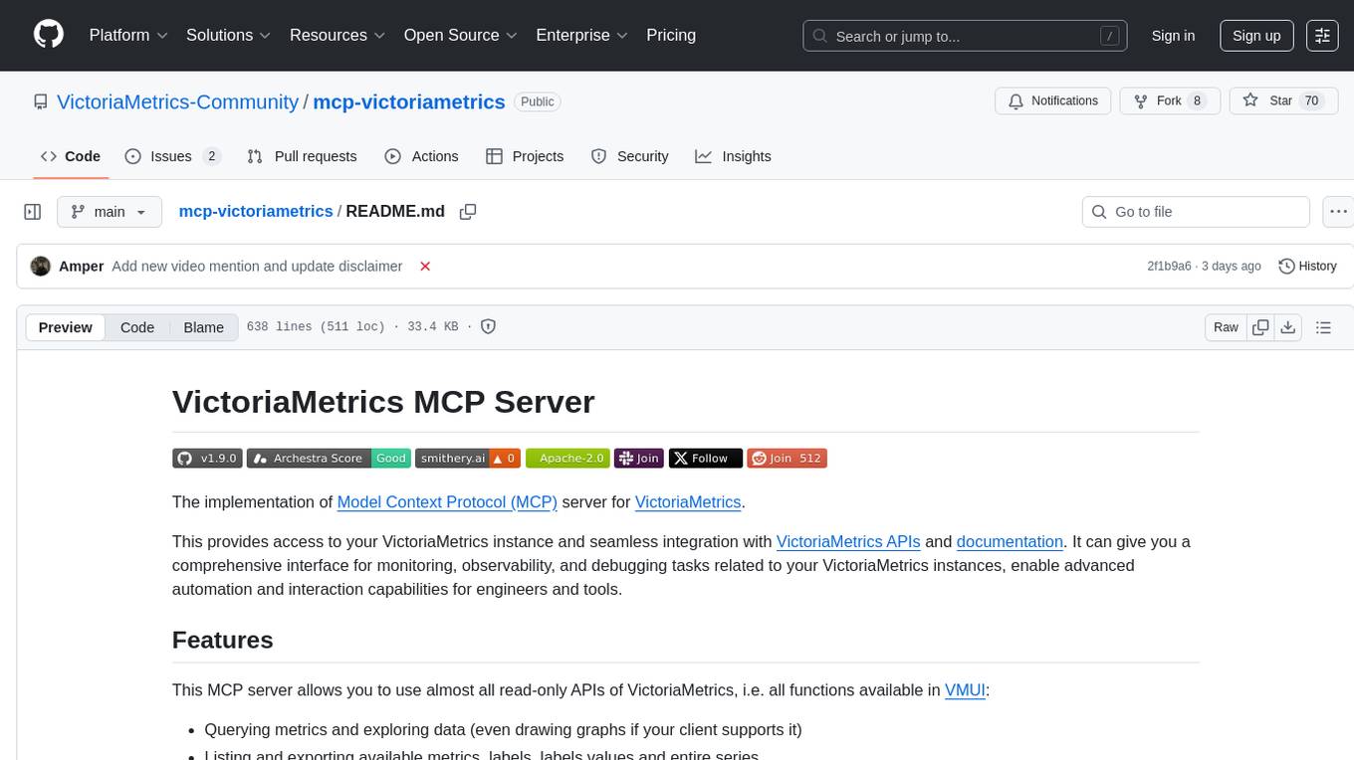
Task: Switch to the Code tab
Action: pos(71,156)
